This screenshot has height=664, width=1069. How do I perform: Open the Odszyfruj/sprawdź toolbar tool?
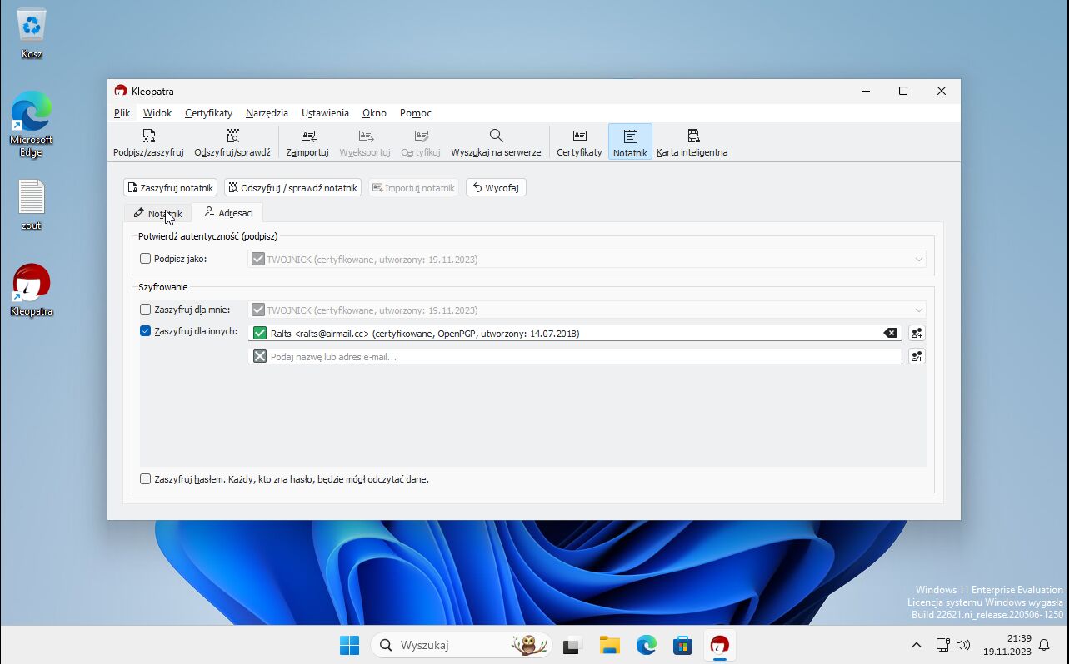(232, 142)
